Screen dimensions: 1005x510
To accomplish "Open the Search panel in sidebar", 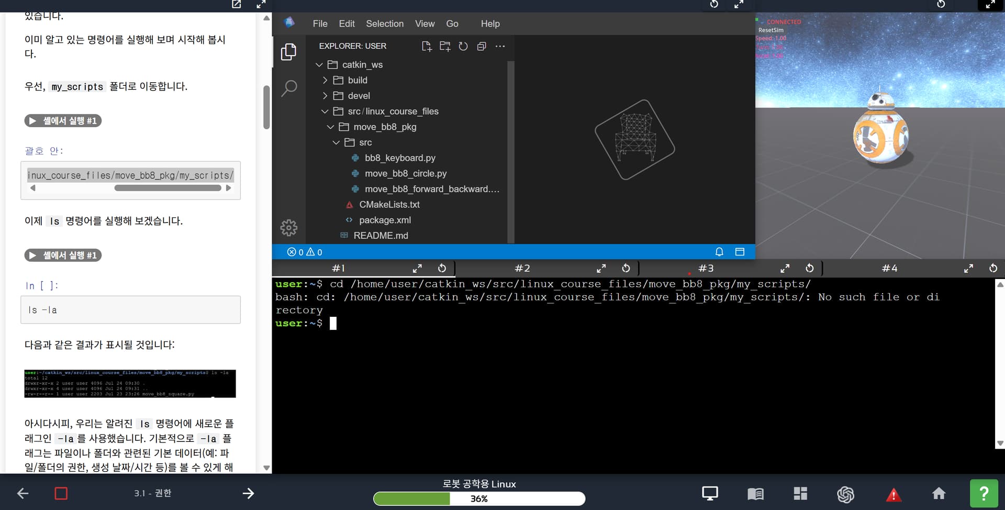I will click(x=289, y=88).
